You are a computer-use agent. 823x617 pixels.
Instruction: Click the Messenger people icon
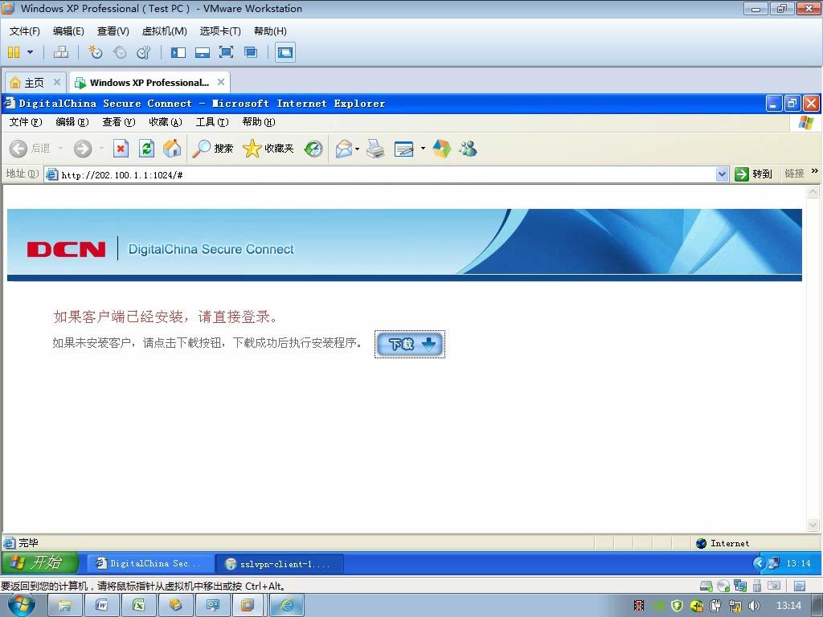468,149
